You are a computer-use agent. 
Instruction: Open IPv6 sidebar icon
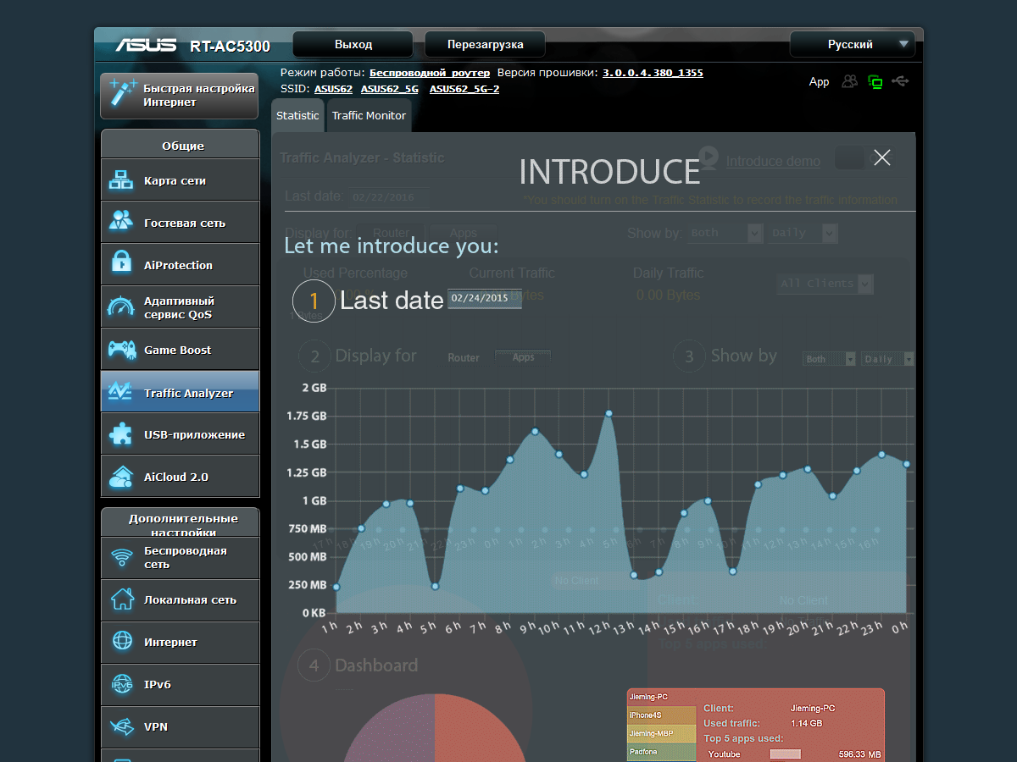(x=122, y=684)
